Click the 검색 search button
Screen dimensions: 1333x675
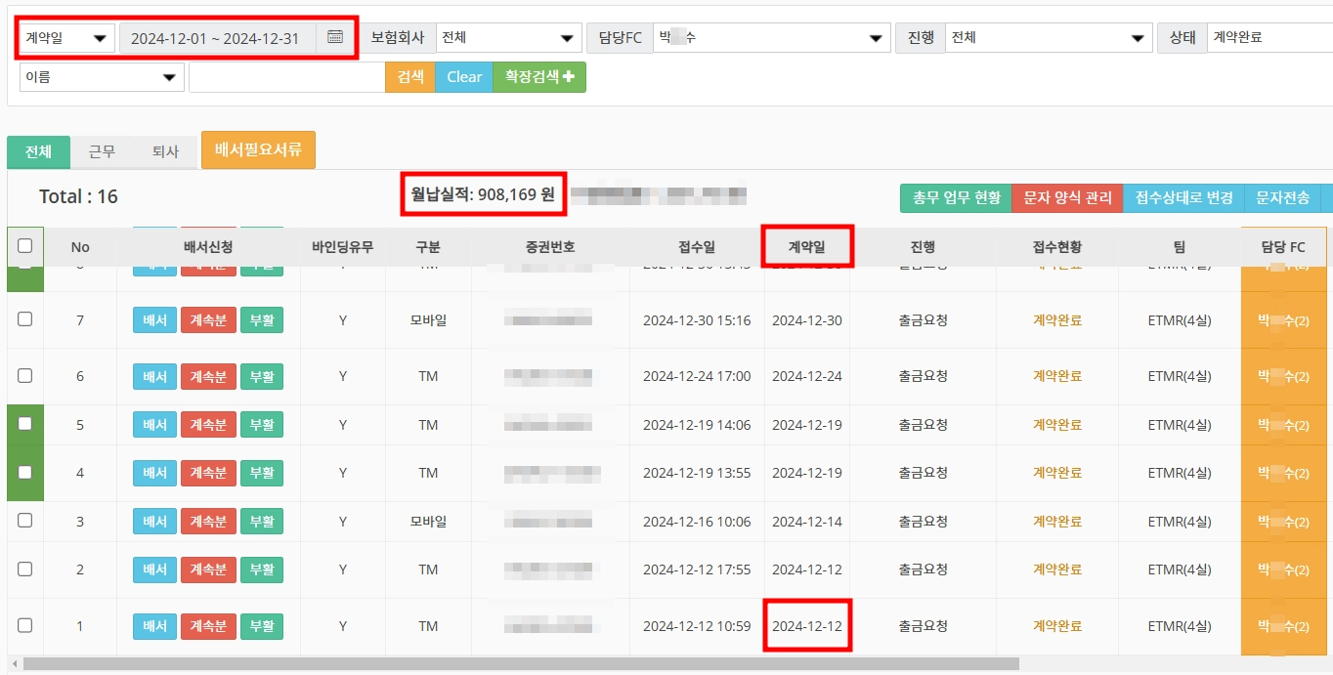click(x=409, y=76)
